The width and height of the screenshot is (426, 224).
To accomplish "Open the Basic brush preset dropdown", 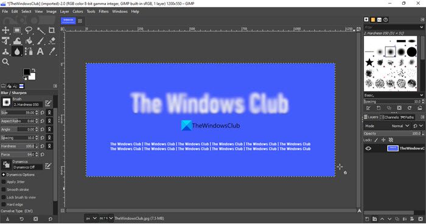I will pos(394,95).
